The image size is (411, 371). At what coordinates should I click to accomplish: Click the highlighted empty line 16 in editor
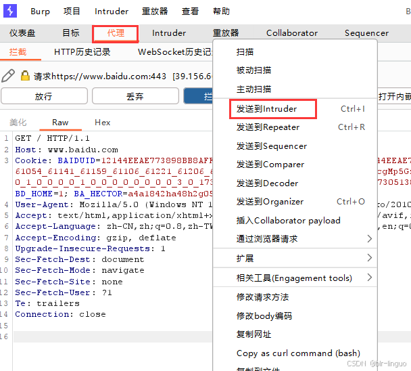click(113, 336)
